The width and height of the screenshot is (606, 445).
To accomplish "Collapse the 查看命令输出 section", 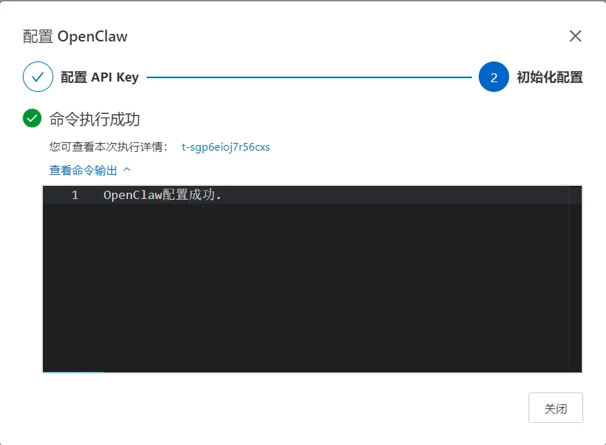I will click(x=83, y=170).
